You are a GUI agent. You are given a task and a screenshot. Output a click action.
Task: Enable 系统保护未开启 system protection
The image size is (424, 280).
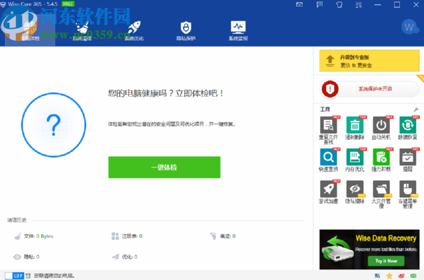pyautogui.click(x=369, y=89)
